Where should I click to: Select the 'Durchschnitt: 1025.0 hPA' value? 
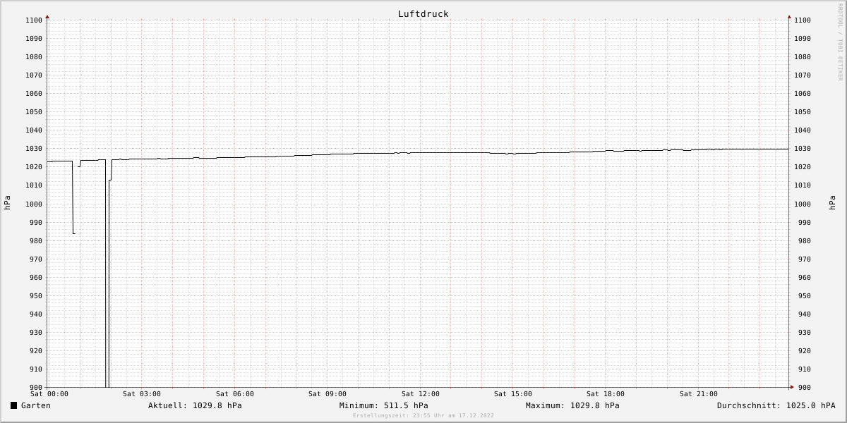click(776, 405)
